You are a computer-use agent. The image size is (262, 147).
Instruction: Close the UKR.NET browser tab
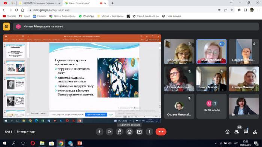pos(59,3)
